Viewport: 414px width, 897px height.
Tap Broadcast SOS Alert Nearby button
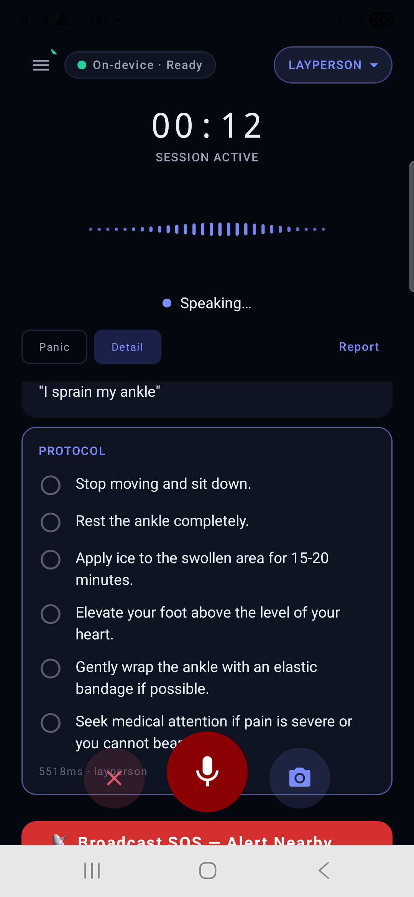pyautogui.click(x=207, y=833)
